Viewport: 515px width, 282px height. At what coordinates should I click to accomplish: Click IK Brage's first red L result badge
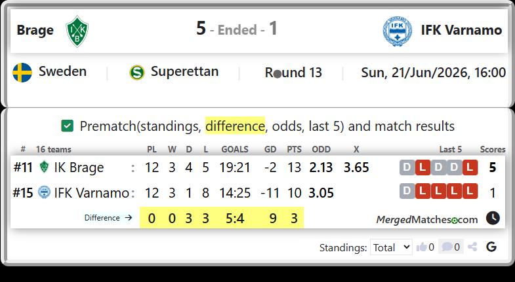(x=422, y=167)
